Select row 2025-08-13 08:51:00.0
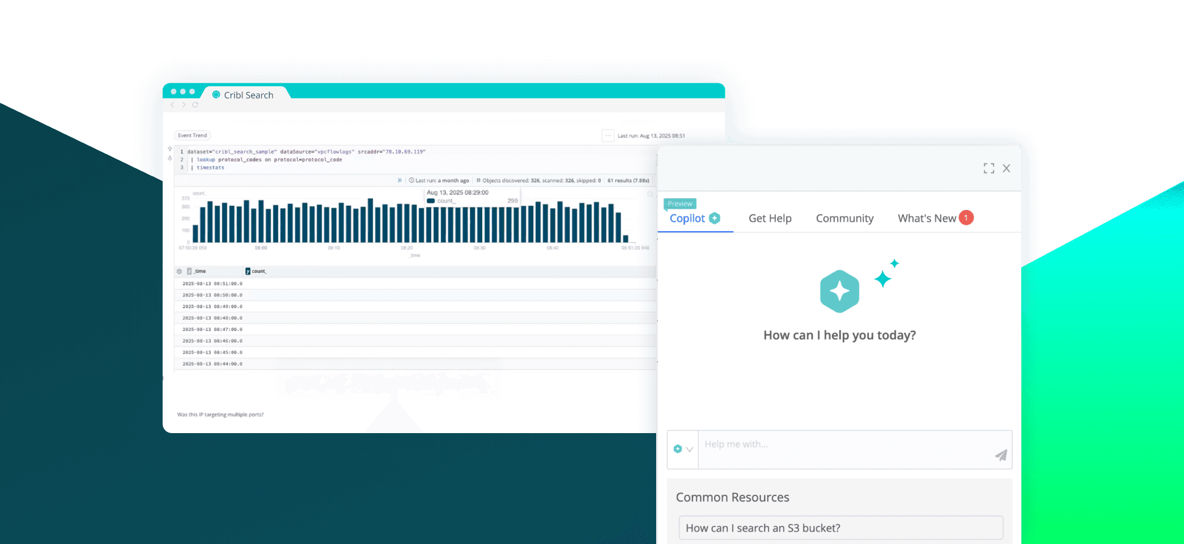This screenshot has height=544, width=1184. [416, 283]
